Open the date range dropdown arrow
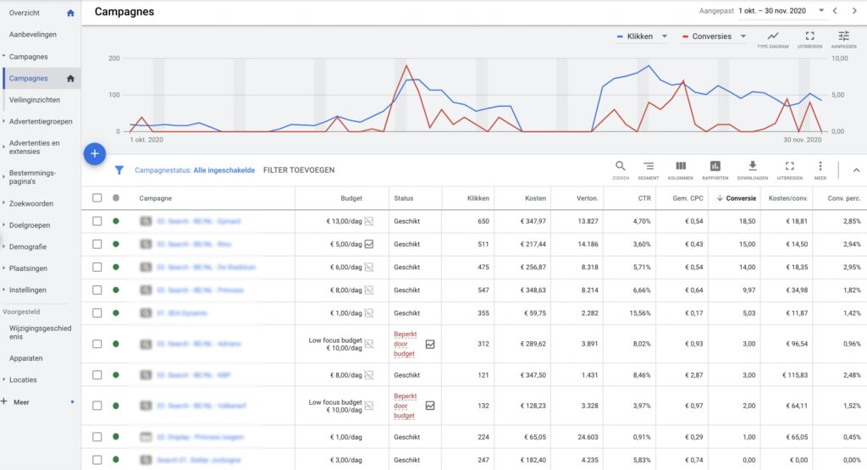 (821, 10)
